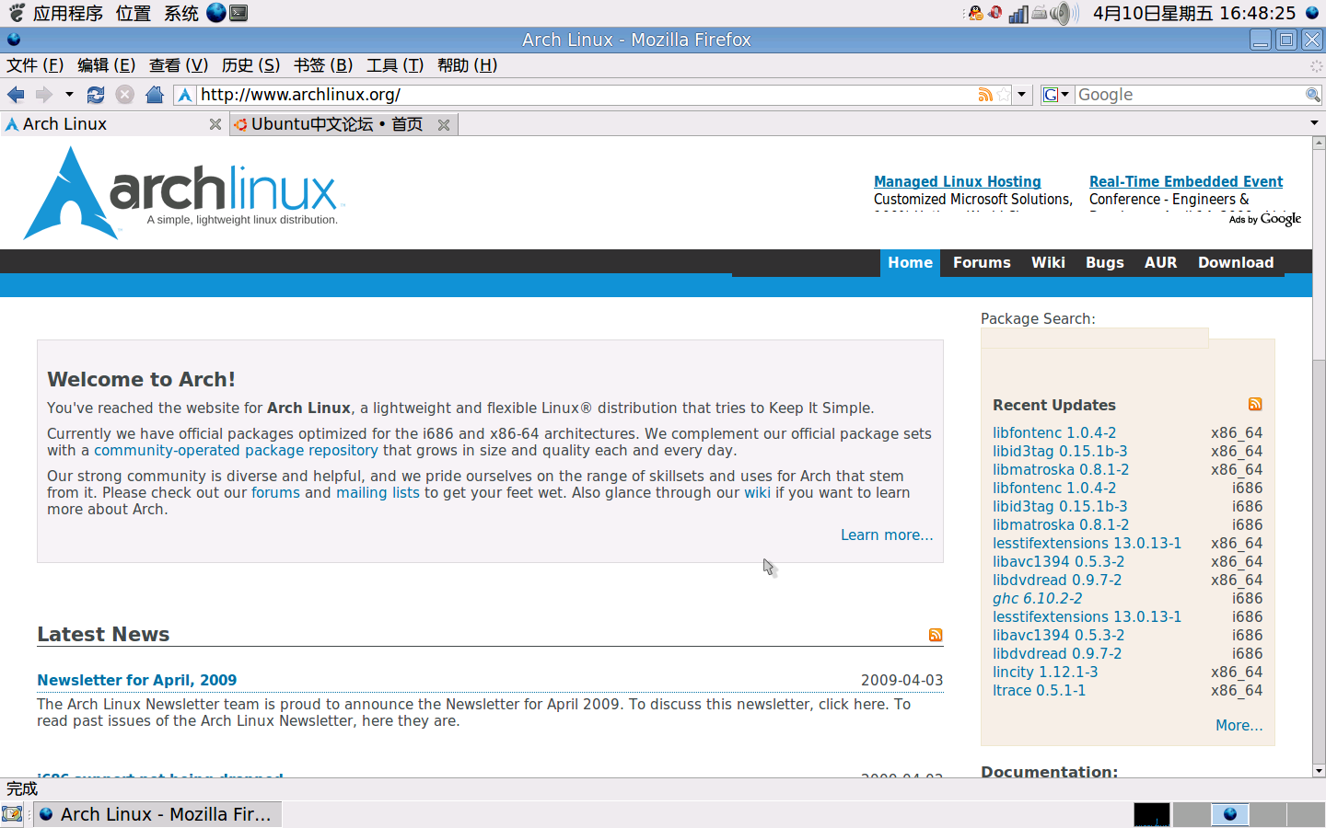Open Latest News RSS feed icon
The height and width of the screenshot is (828, 1326).
(x=936, y=635)
